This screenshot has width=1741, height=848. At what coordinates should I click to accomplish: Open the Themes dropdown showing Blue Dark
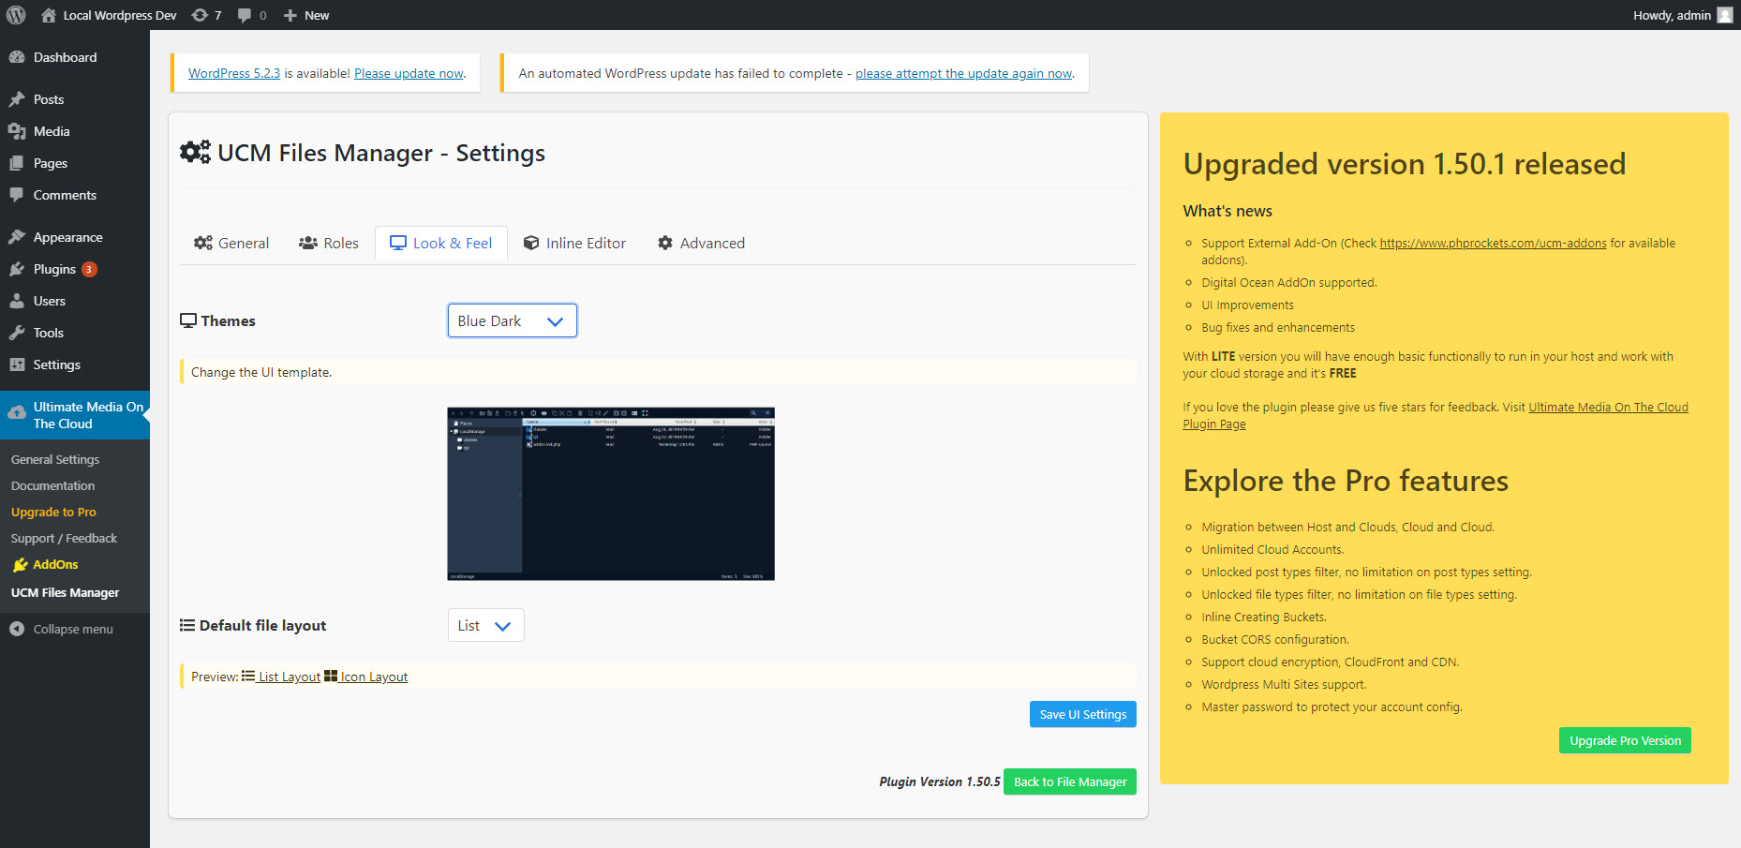[x=513, y=320]
